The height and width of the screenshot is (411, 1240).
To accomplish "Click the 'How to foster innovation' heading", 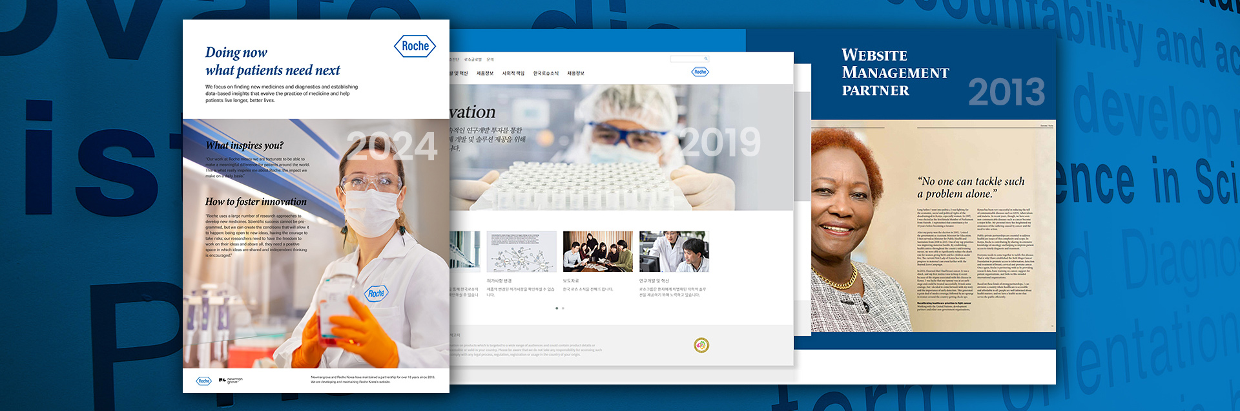I will point(256,202).
